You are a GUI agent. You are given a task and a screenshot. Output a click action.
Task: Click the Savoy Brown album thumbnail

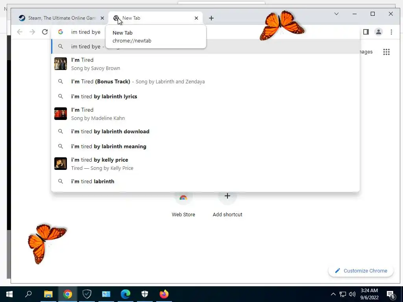pyautogui.click(x=61, y=64)
